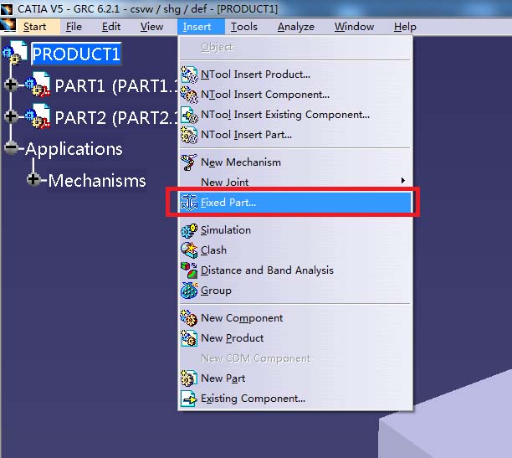Click the New Part icon
Viewport: 512px width, 458px height.
189,378
